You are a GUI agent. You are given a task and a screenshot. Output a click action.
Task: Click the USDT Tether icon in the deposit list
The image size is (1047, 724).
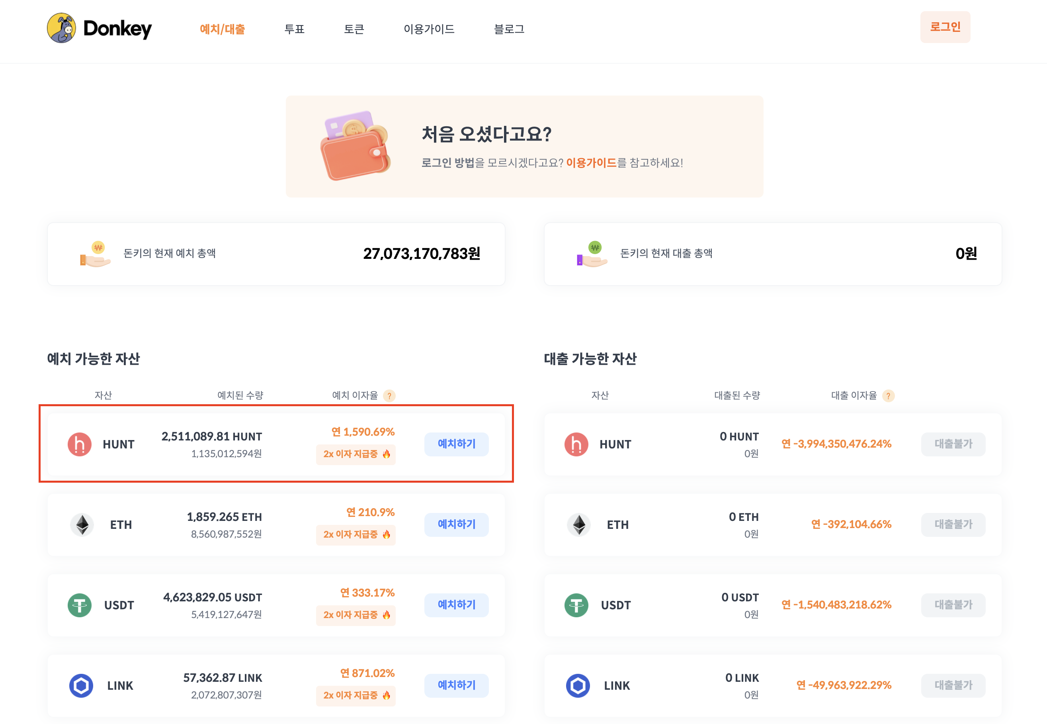pos(79,605)
